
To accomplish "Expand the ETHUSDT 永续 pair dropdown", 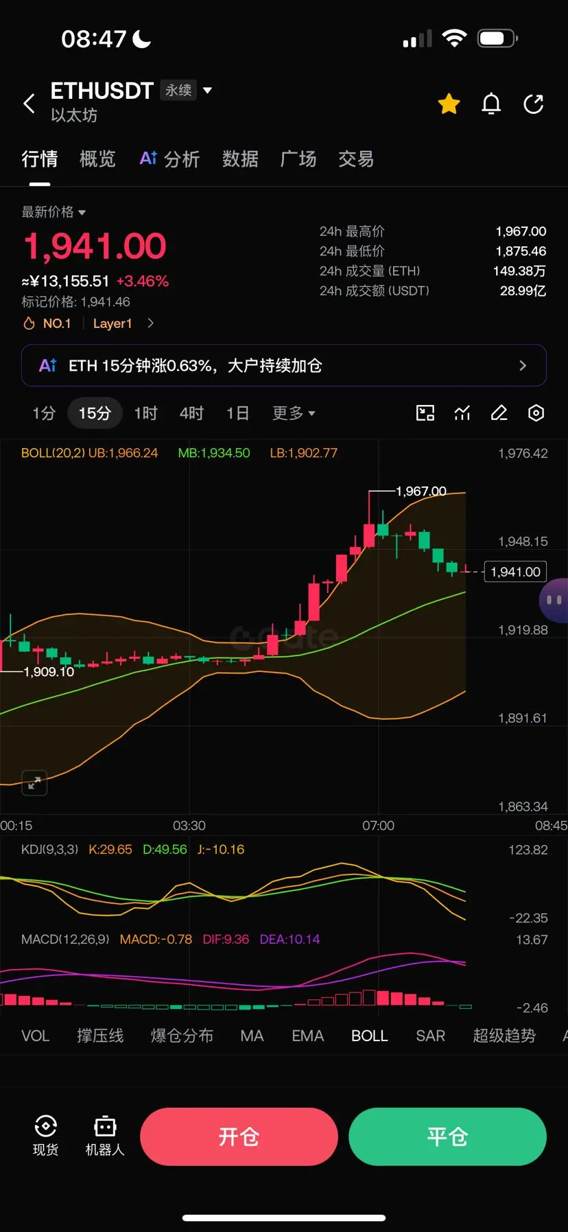I will point(207,90).
